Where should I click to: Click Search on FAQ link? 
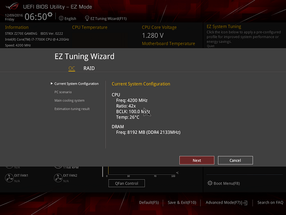click(270, 203)
